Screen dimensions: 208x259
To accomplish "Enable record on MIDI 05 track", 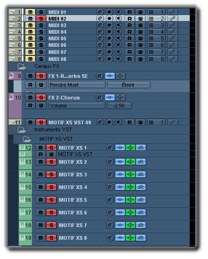I will click(x=109, y=38).
